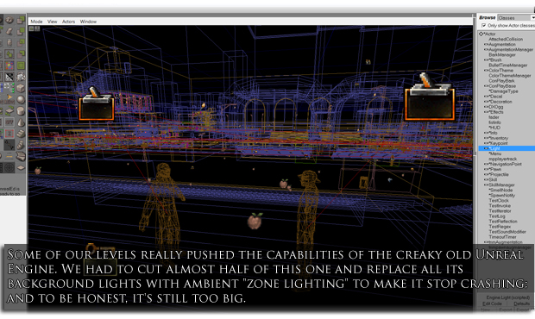This screenshot has width=535, height=319.
Task: Select the sheet builder brush
Action: point(21,167)
